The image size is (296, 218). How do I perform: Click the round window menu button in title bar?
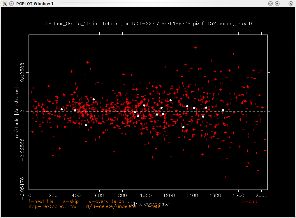12,3
